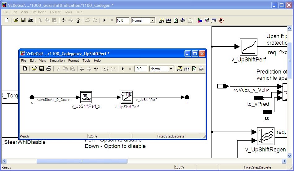Go to parent system arrow, main toolbar
The image size is (294, 171).
pyautogui.click(x=78, y=20)
